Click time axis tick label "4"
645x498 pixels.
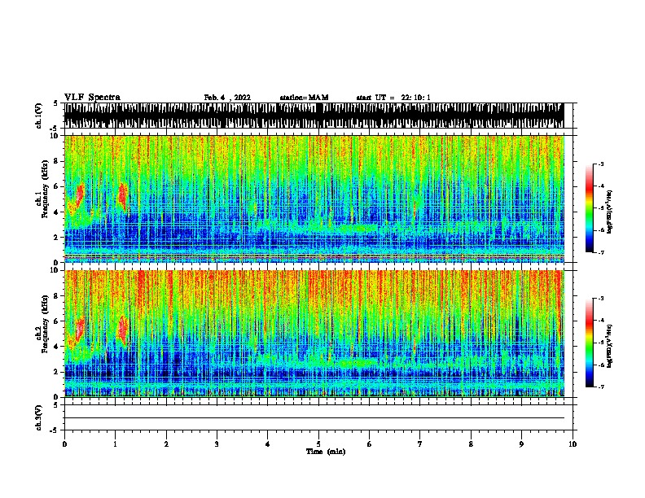(x=268, y=444)
